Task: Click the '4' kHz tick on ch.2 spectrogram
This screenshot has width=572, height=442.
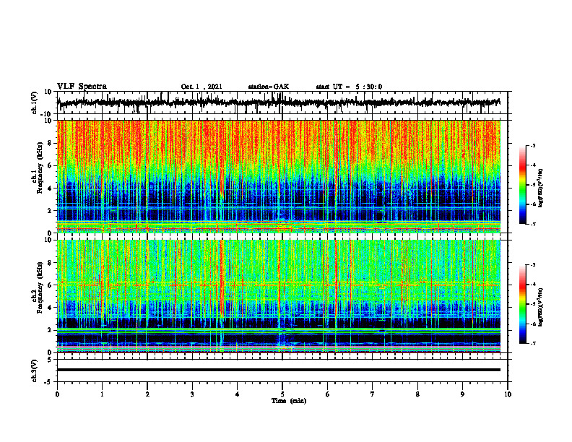Action: pos(51,308)
